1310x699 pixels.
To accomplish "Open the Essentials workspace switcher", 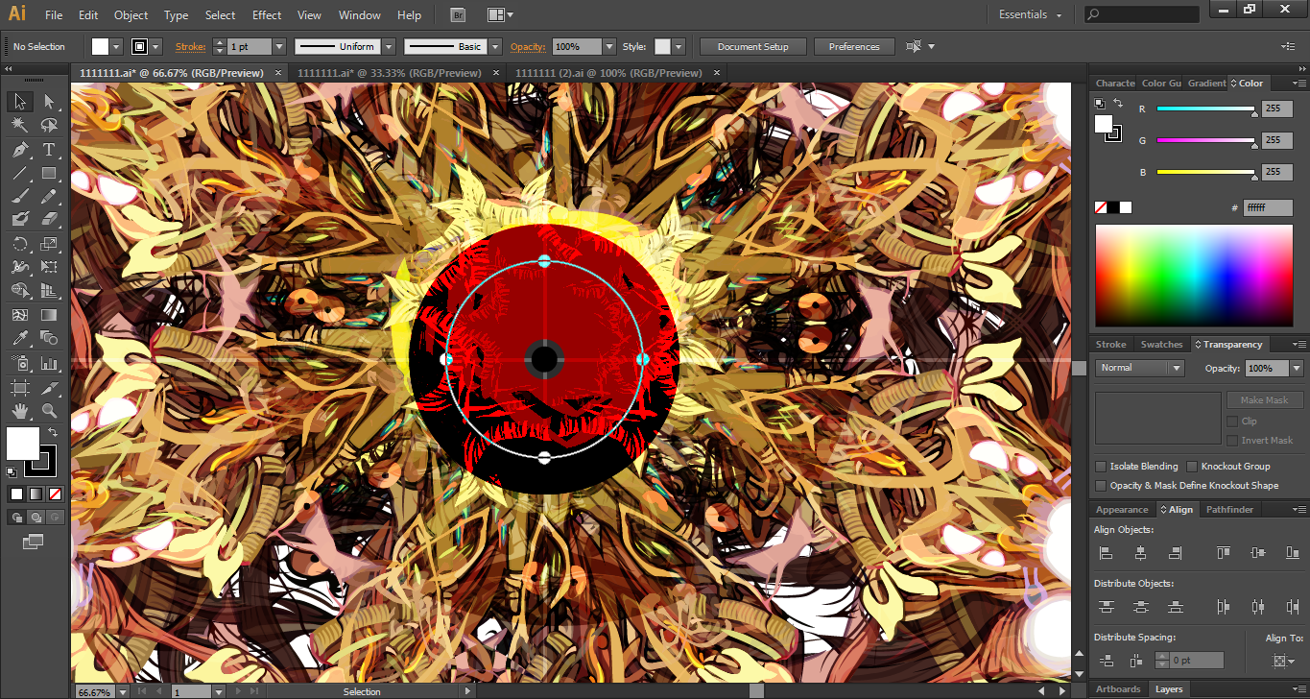I will (x=1031, y=15).
